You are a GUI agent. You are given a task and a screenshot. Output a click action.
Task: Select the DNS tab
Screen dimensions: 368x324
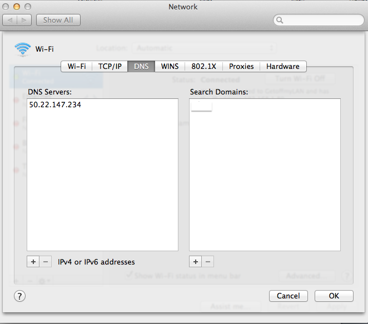141,66
